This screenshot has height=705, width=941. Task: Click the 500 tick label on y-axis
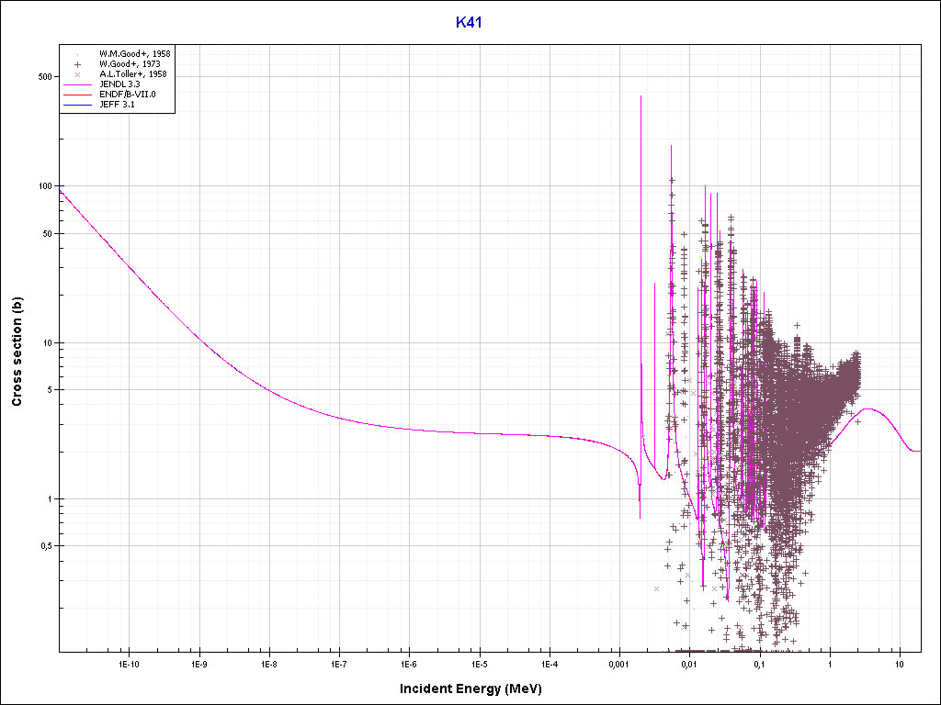coord(44,77)
